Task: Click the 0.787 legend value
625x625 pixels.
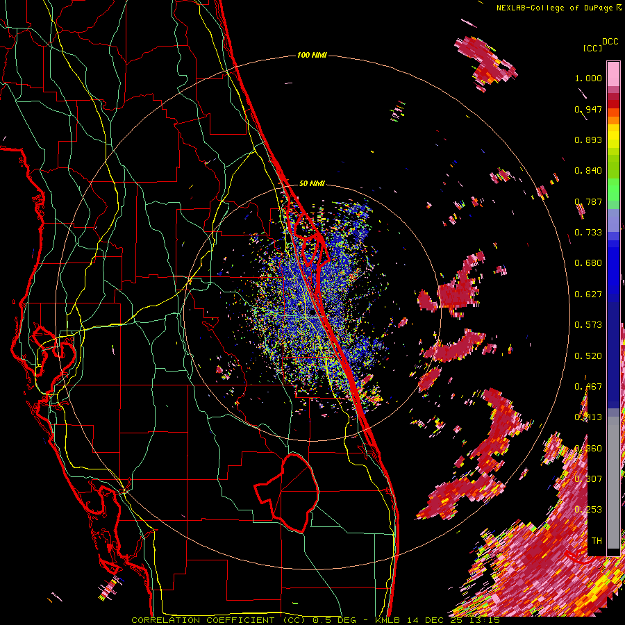Action: (x=588, y=201)
